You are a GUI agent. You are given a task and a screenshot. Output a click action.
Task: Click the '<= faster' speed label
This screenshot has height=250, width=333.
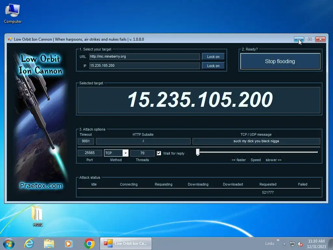pyautogui.click(x=239, y=160)
